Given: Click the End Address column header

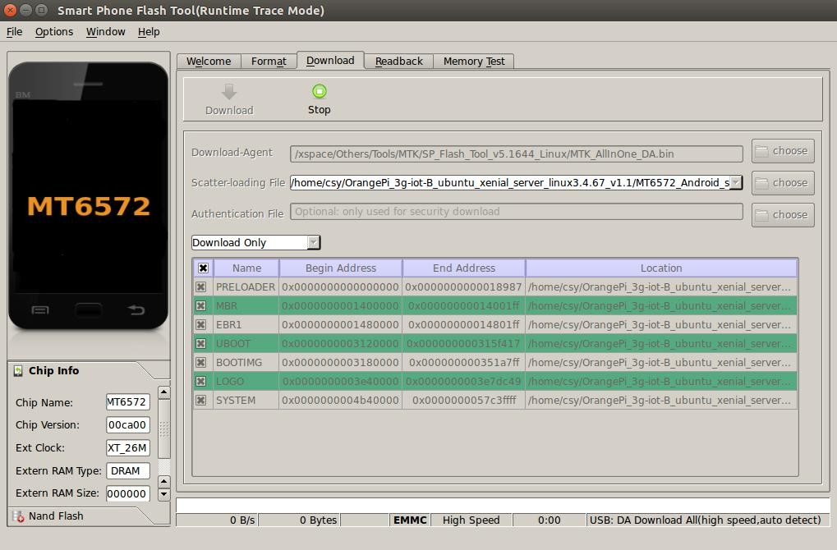Looking at the screenshot, I should tap(464, 268).
